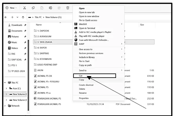This screenshot has width=173, height=116.
Task: Open Music in Quick access
Action: coord(12,42)
